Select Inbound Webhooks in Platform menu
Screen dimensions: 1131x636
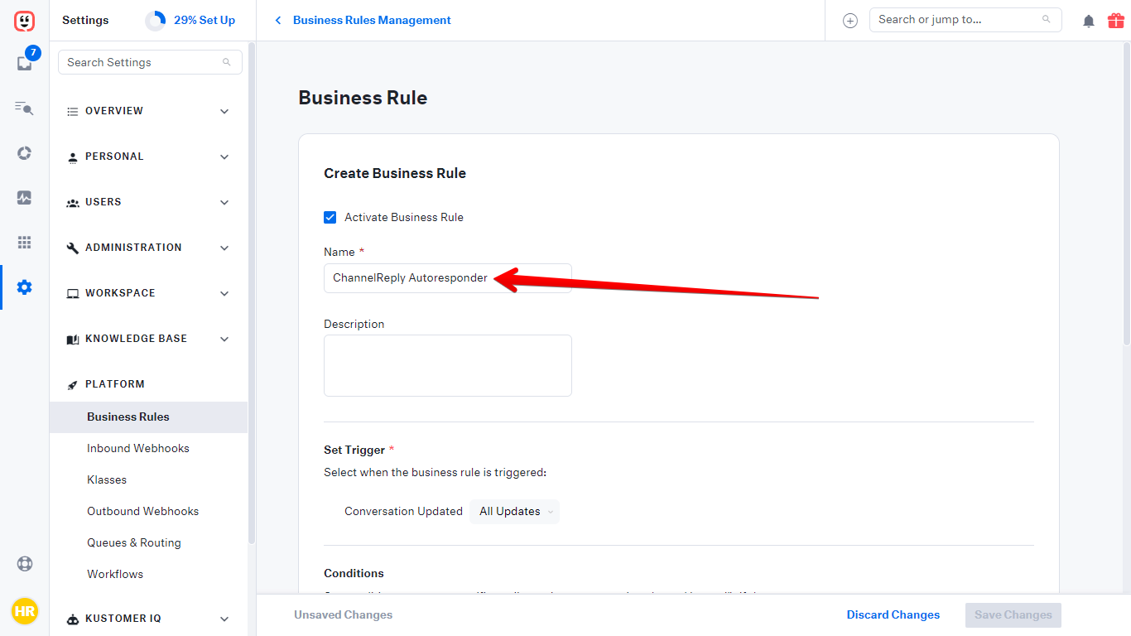[x=138, y=448]
